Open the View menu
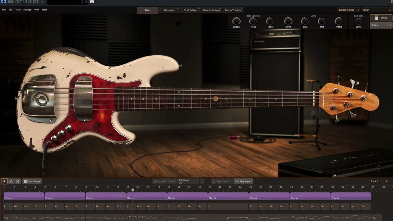This screenshot has height=221, width=393. [x=37, y=10]
